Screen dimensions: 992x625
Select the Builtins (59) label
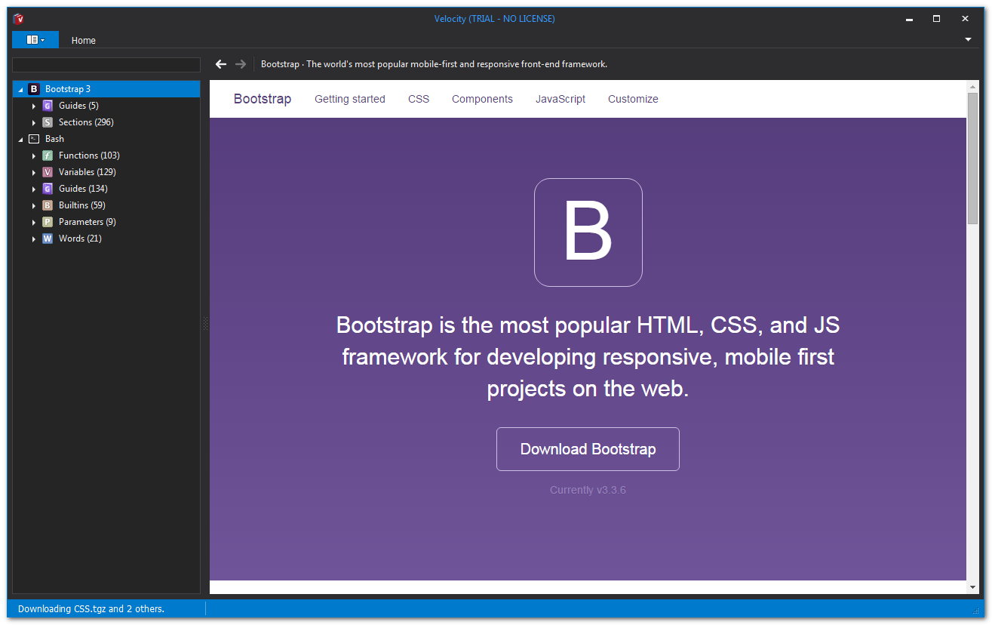82,205
